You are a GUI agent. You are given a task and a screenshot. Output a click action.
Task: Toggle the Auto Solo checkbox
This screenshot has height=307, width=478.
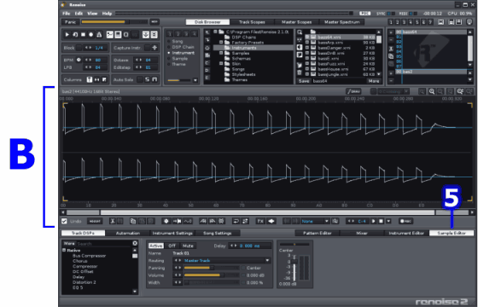click(x=140, y=79)
